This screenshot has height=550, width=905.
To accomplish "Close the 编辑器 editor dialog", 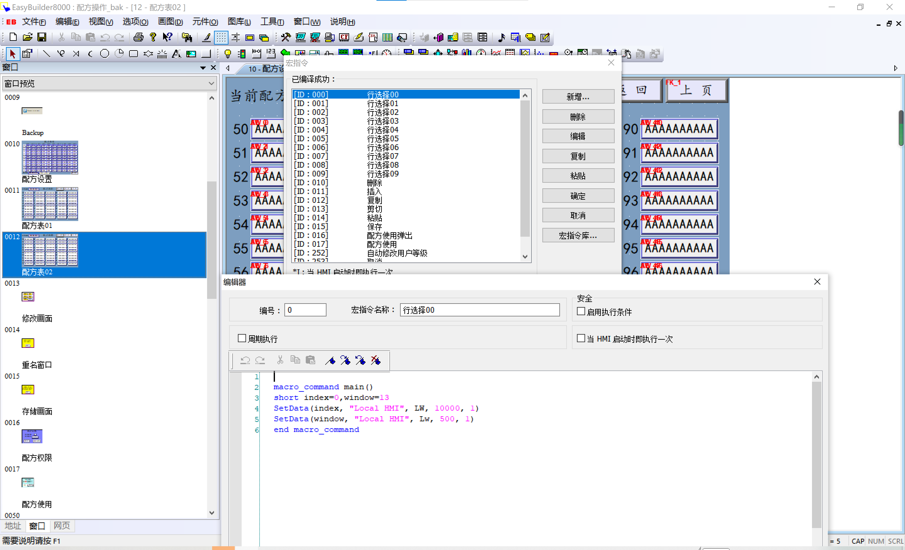I will click(817, 282).
